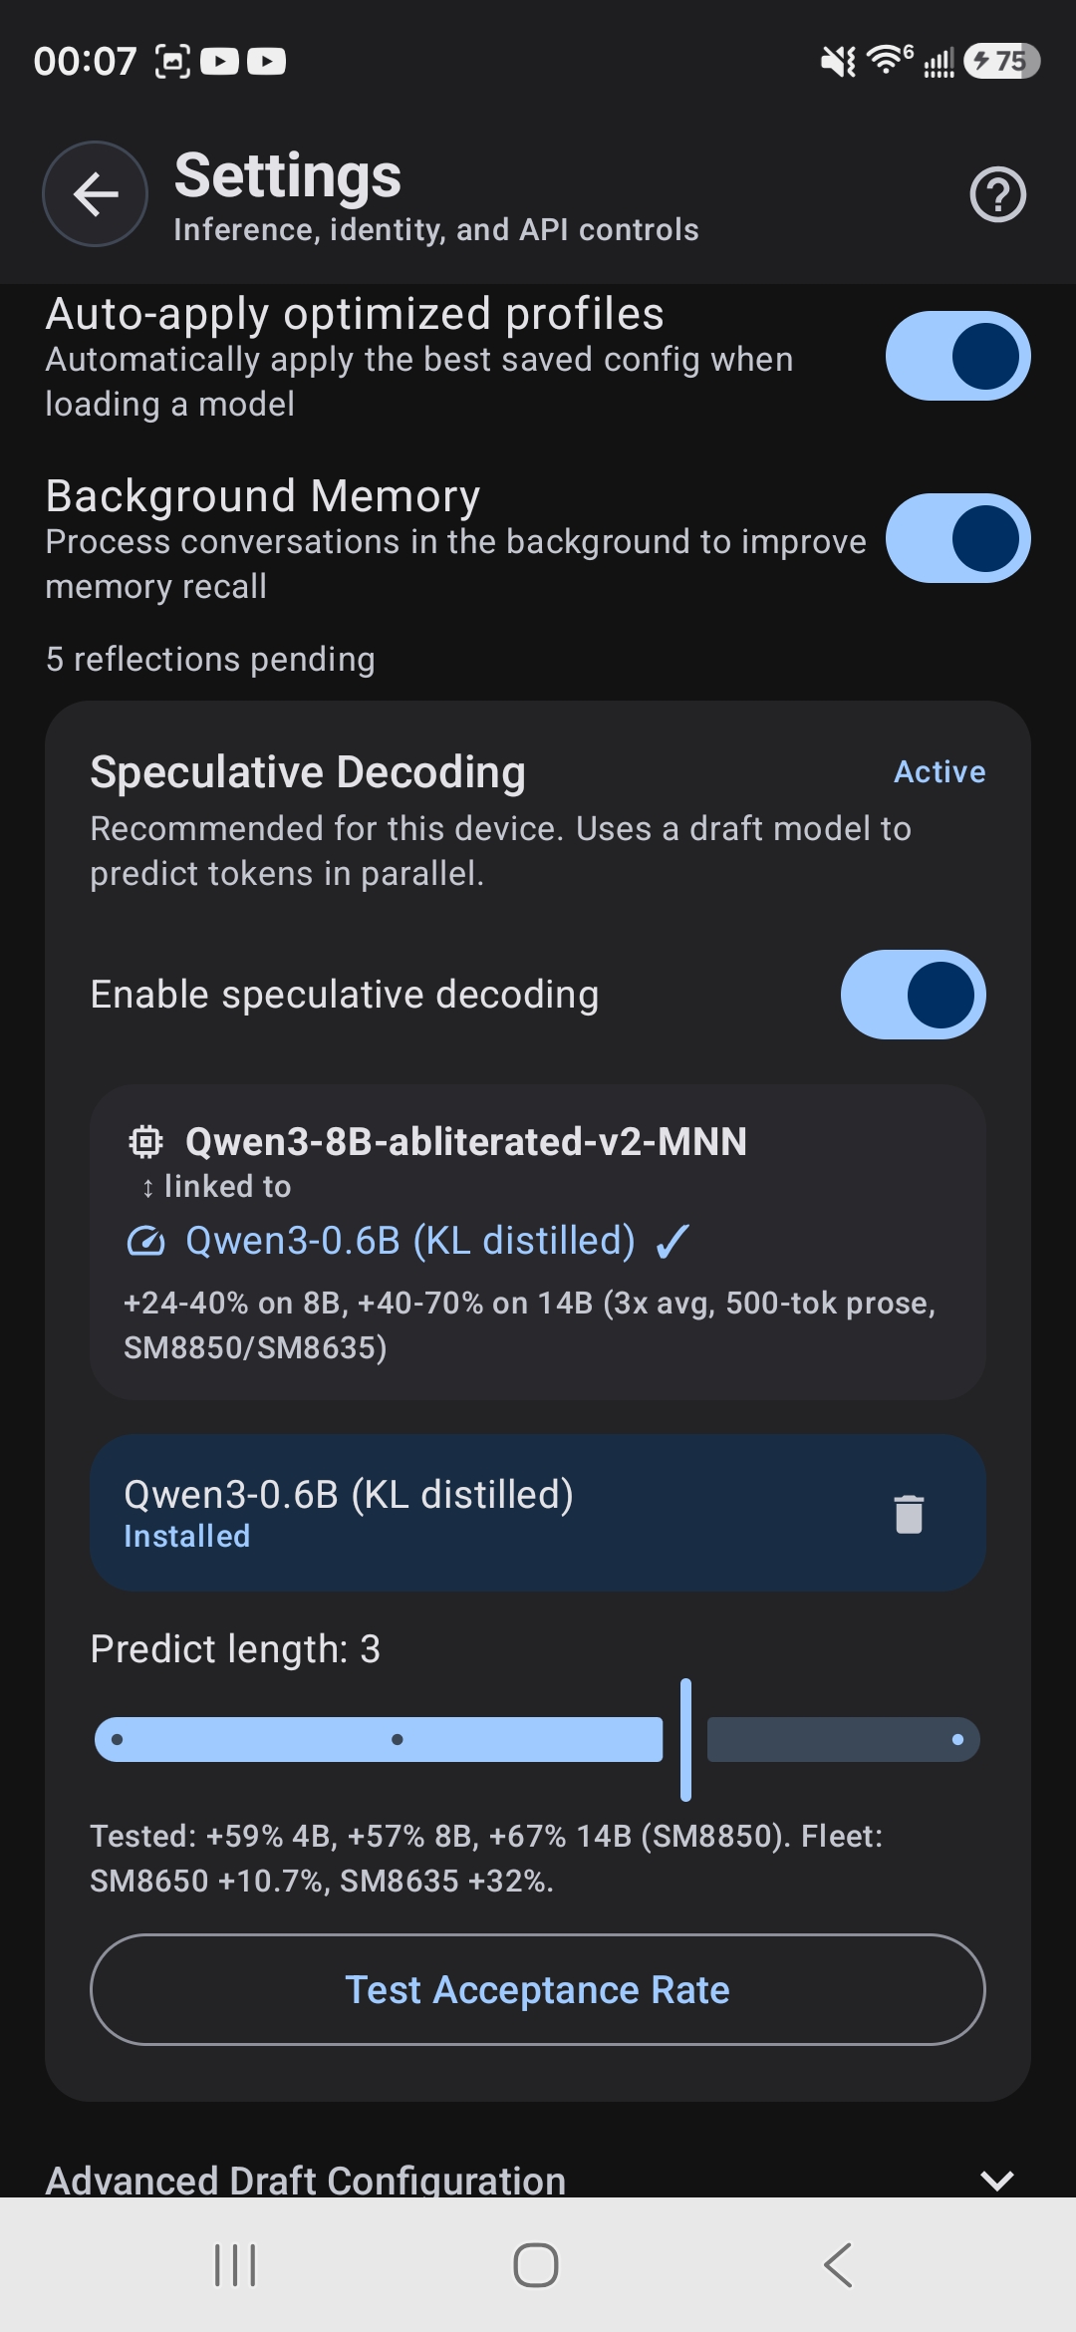Click the gauge icon next to Qwen3-0.6B
The width and height of the screenshot is (1076, 2332).
click(x=144, y=1241)
